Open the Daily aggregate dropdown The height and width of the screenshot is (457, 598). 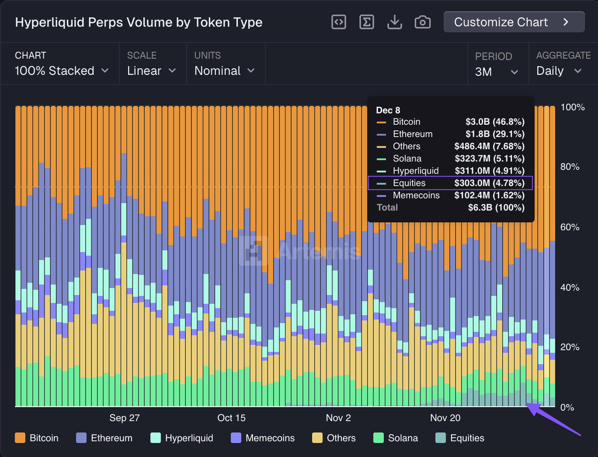[x=559, y=71]
